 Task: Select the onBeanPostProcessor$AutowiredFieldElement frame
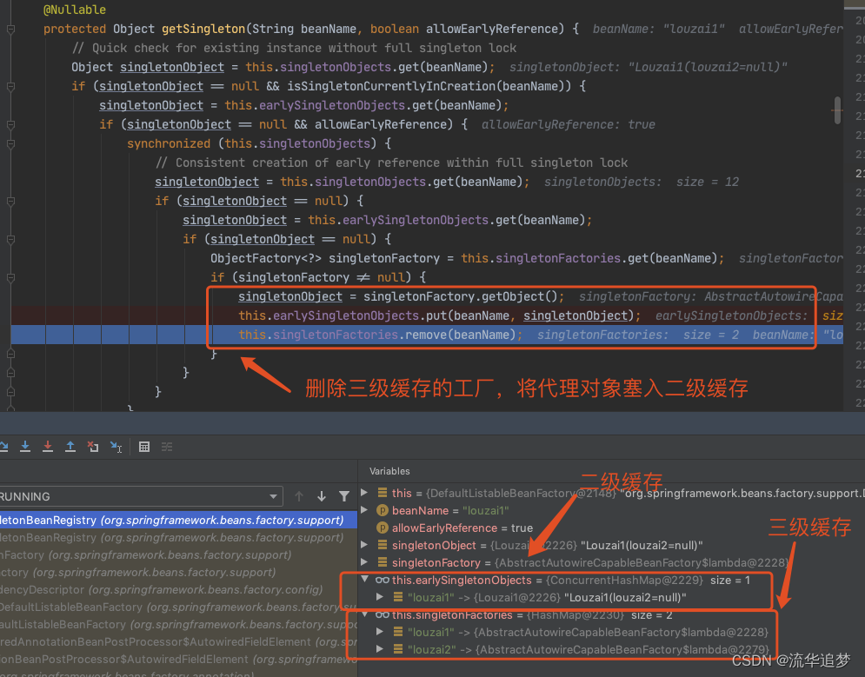(x=178, y=660)
